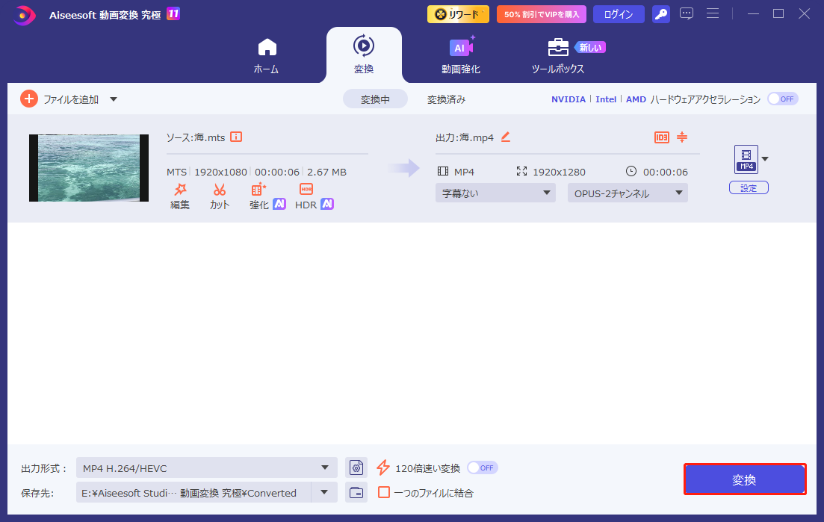
Task: Open the output folder browse icon
Action: click(356, 492)
